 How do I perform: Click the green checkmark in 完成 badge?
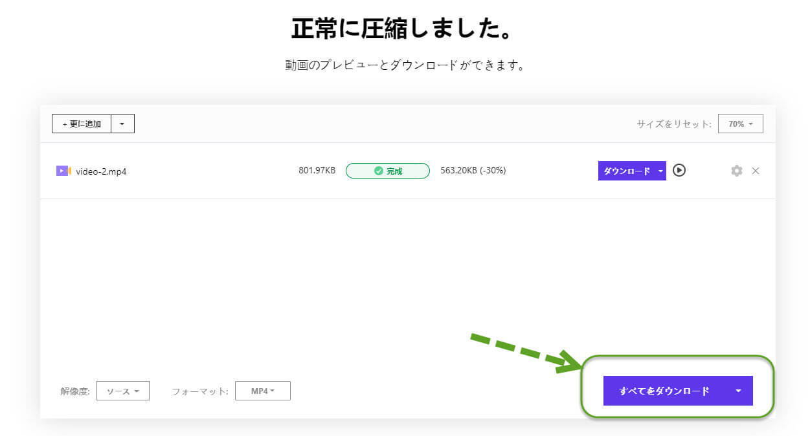[378, 171]
